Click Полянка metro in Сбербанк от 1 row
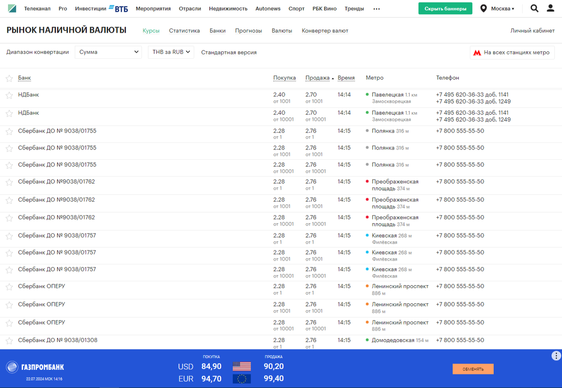562x388 pixels. coord(383,131)
